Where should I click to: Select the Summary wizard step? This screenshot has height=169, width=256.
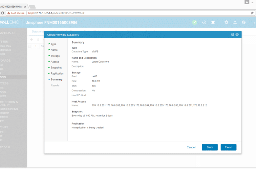click(x=56, y=80)
